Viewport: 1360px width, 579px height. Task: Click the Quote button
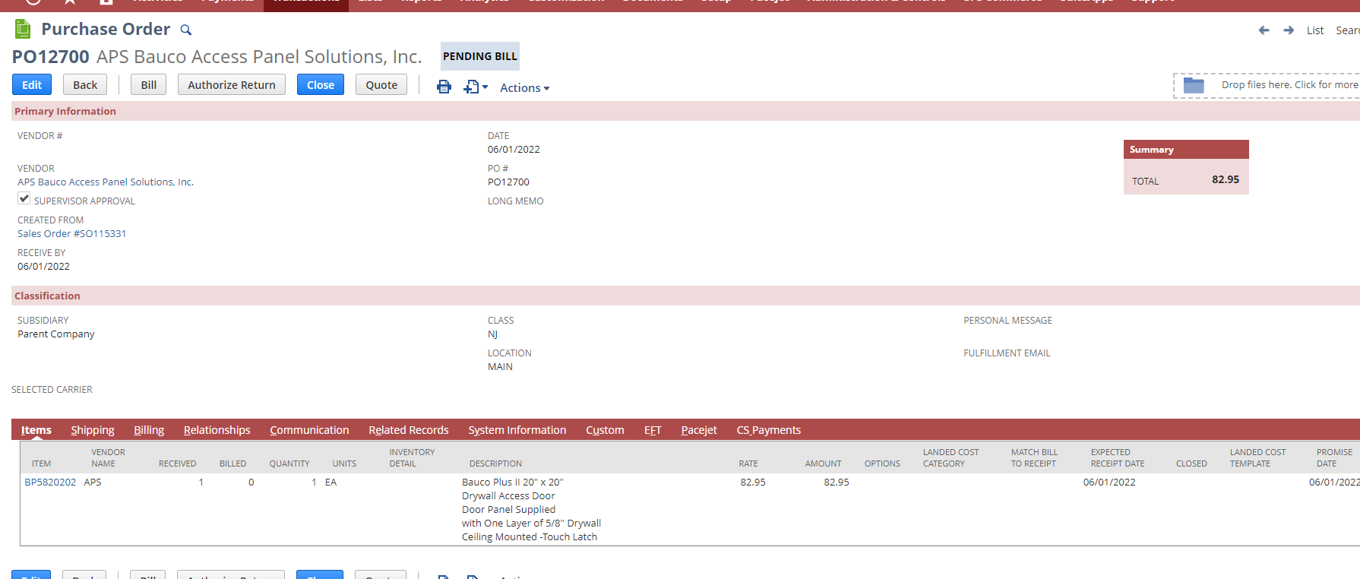pyautogui.click(x=381, y=84)
